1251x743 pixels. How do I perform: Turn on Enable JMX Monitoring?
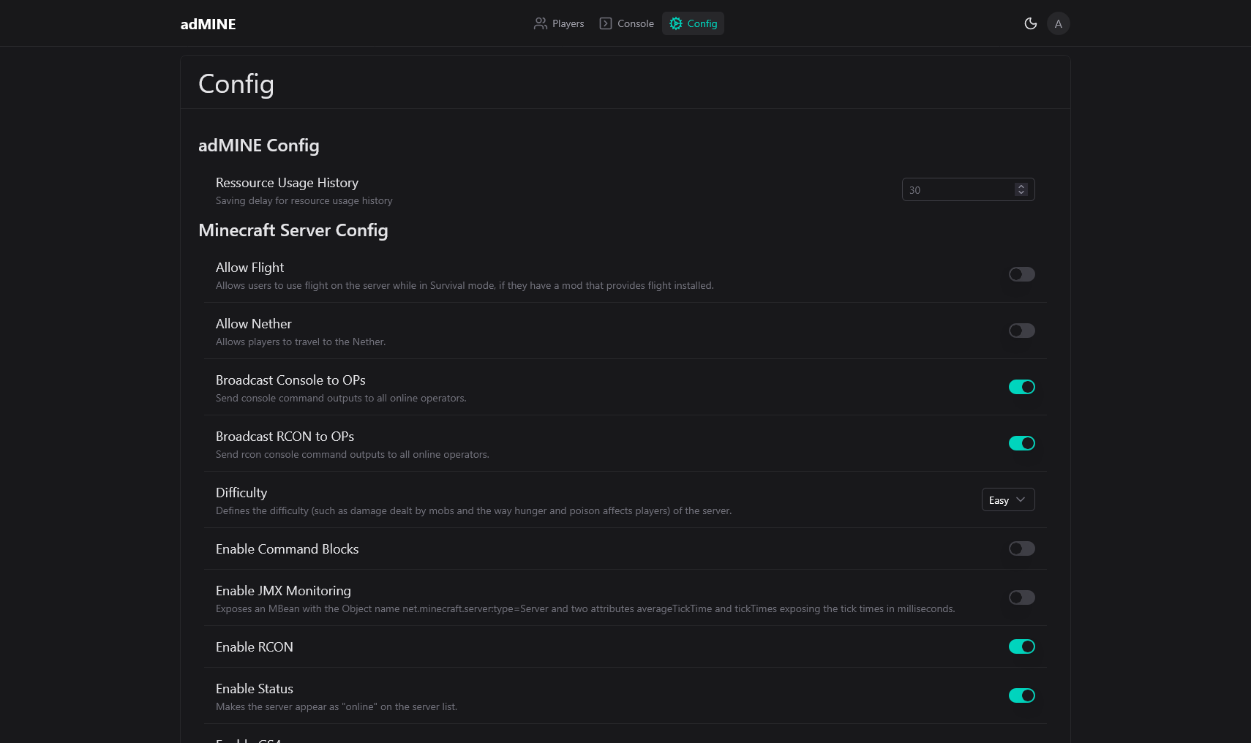1021,597
